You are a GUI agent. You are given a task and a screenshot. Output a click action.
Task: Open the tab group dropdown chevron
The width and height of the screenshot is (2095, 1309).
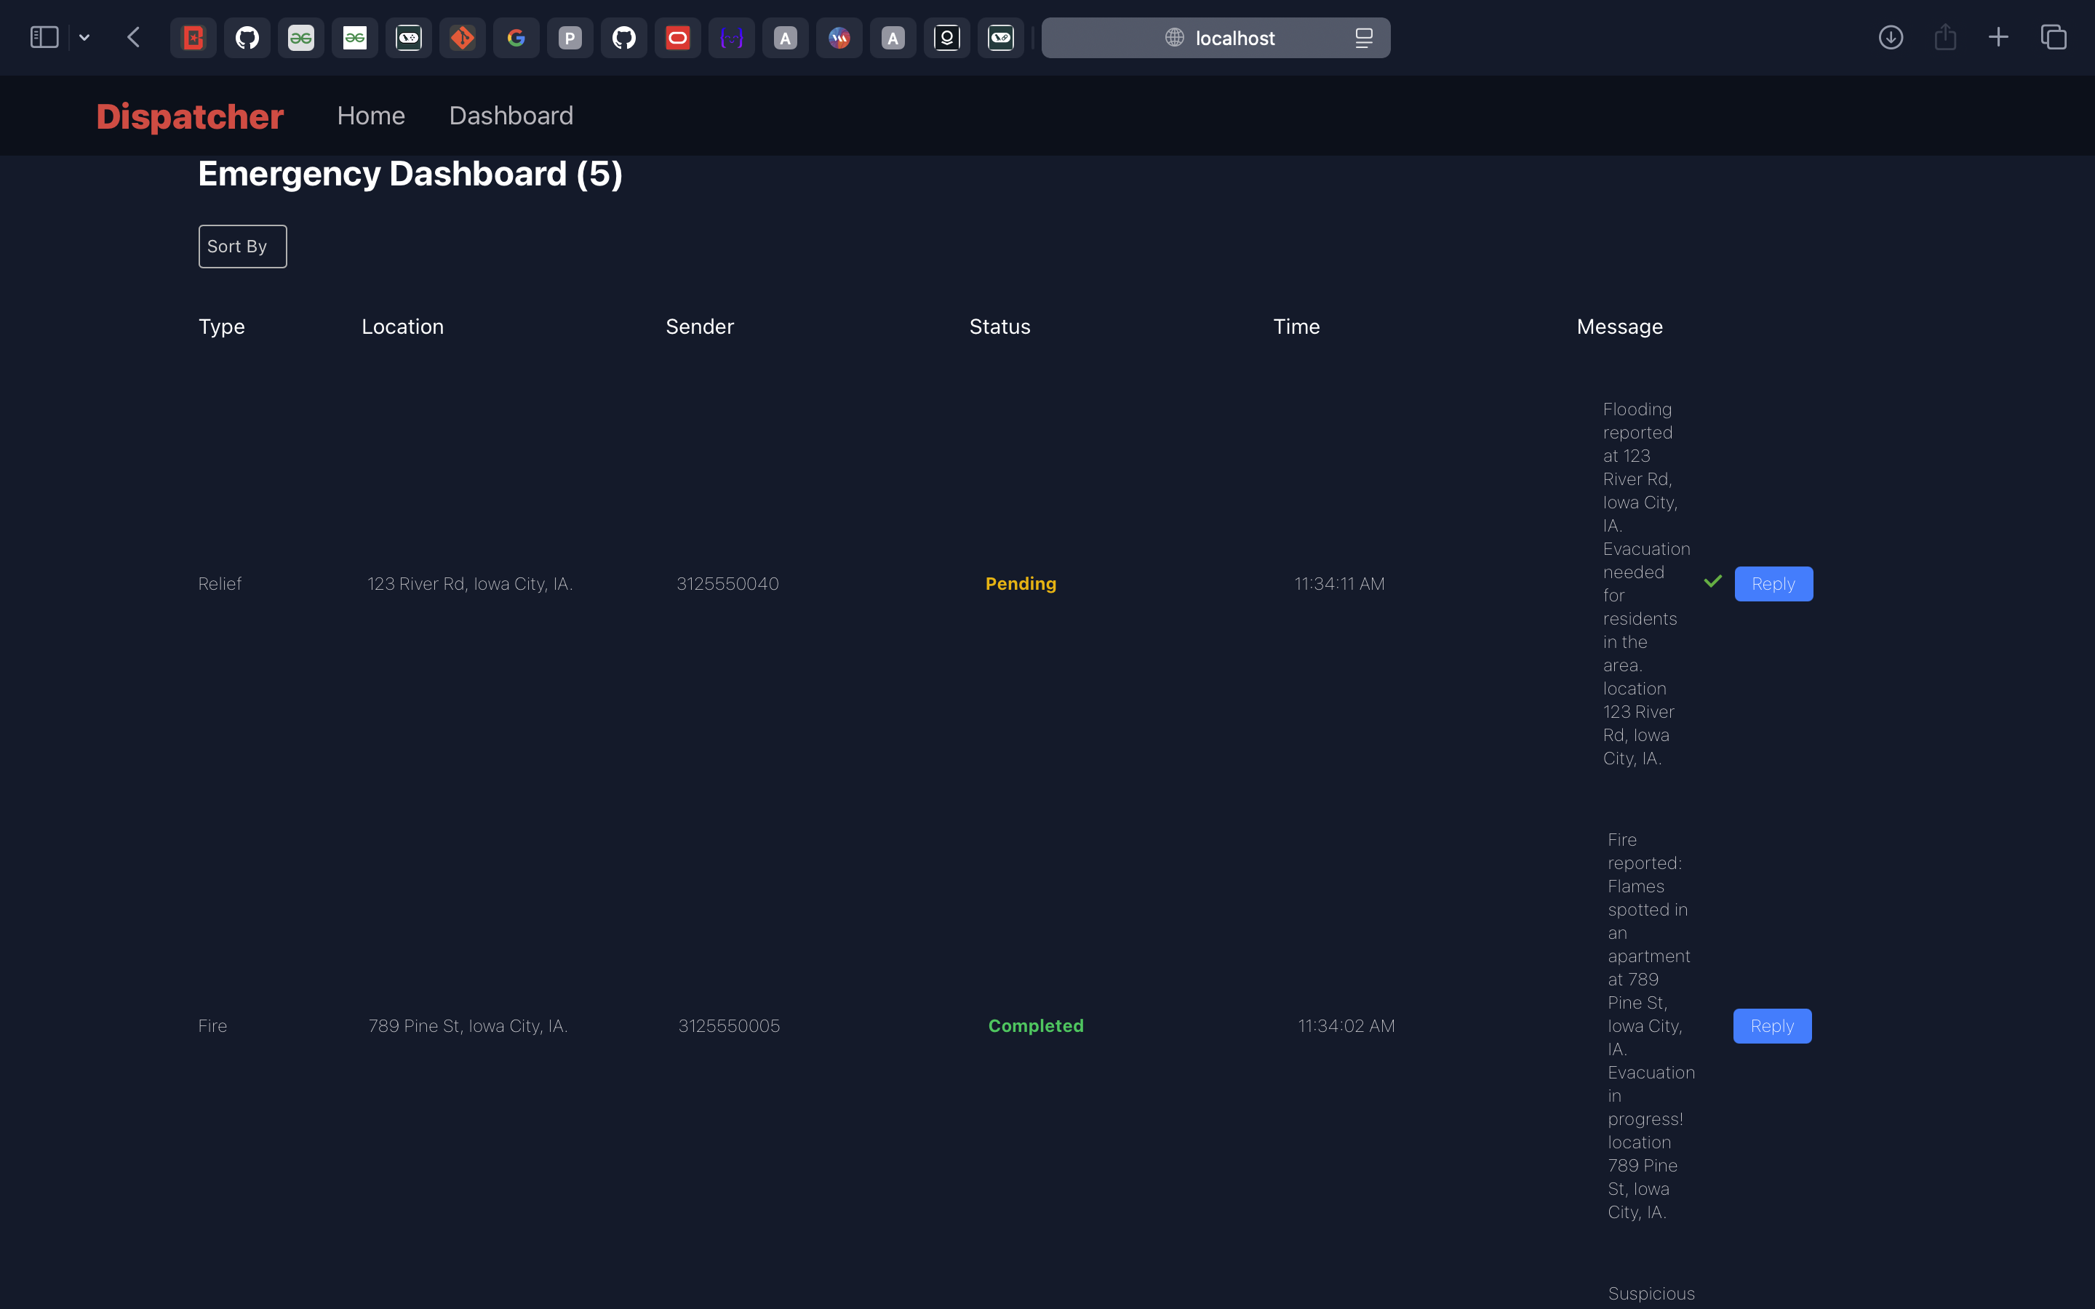click(85, 37)
